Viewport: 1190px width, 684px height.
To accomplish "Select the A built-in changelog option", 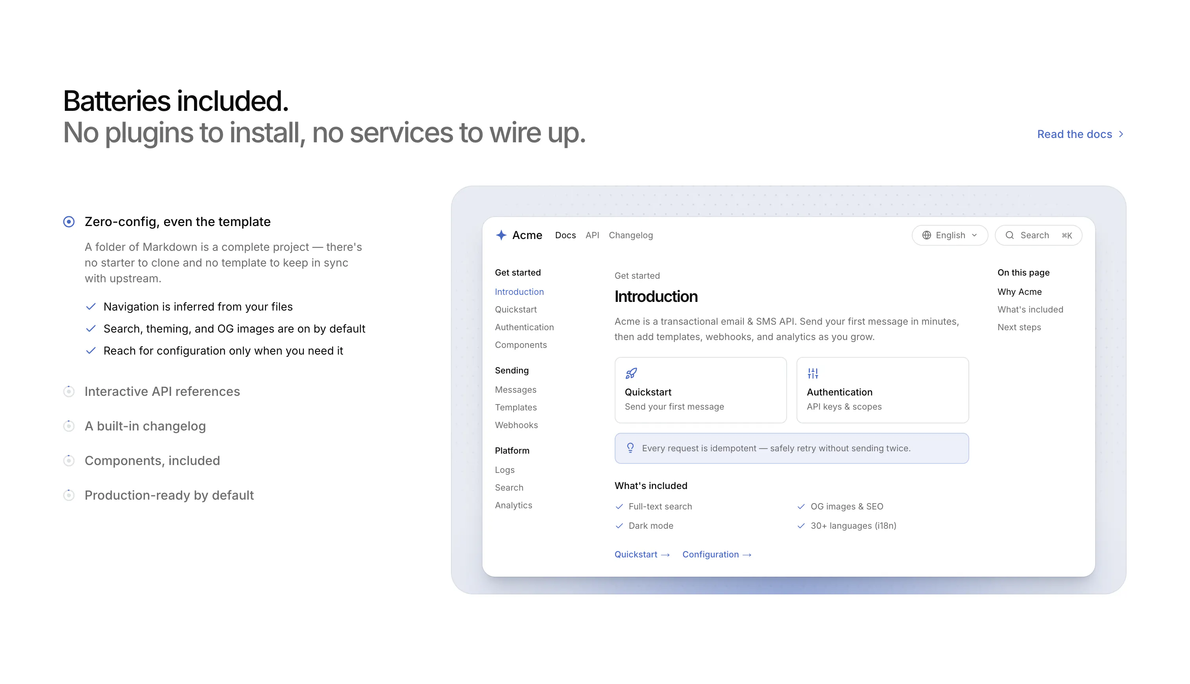I will [135, 426].
